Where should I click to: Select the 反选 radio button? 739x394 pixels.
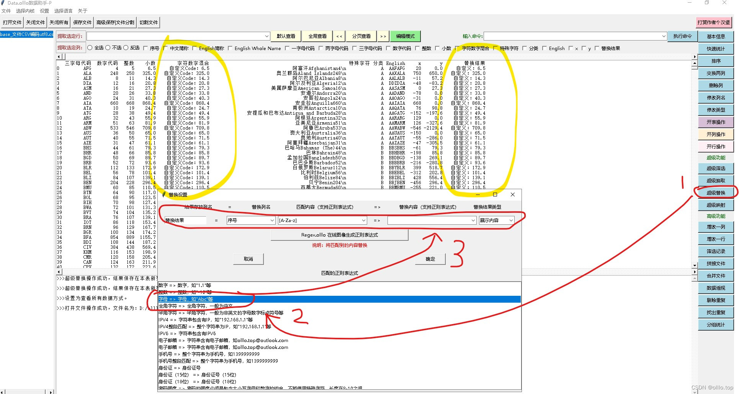(x=126, y=48)
